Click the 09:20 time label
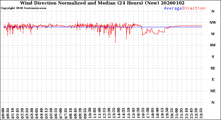Viewport: 221px width, 120px height. (80, 113)
